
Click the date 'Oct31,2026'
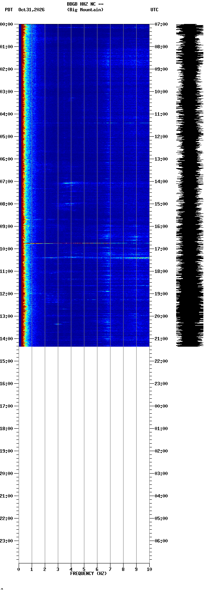[31, 10]
